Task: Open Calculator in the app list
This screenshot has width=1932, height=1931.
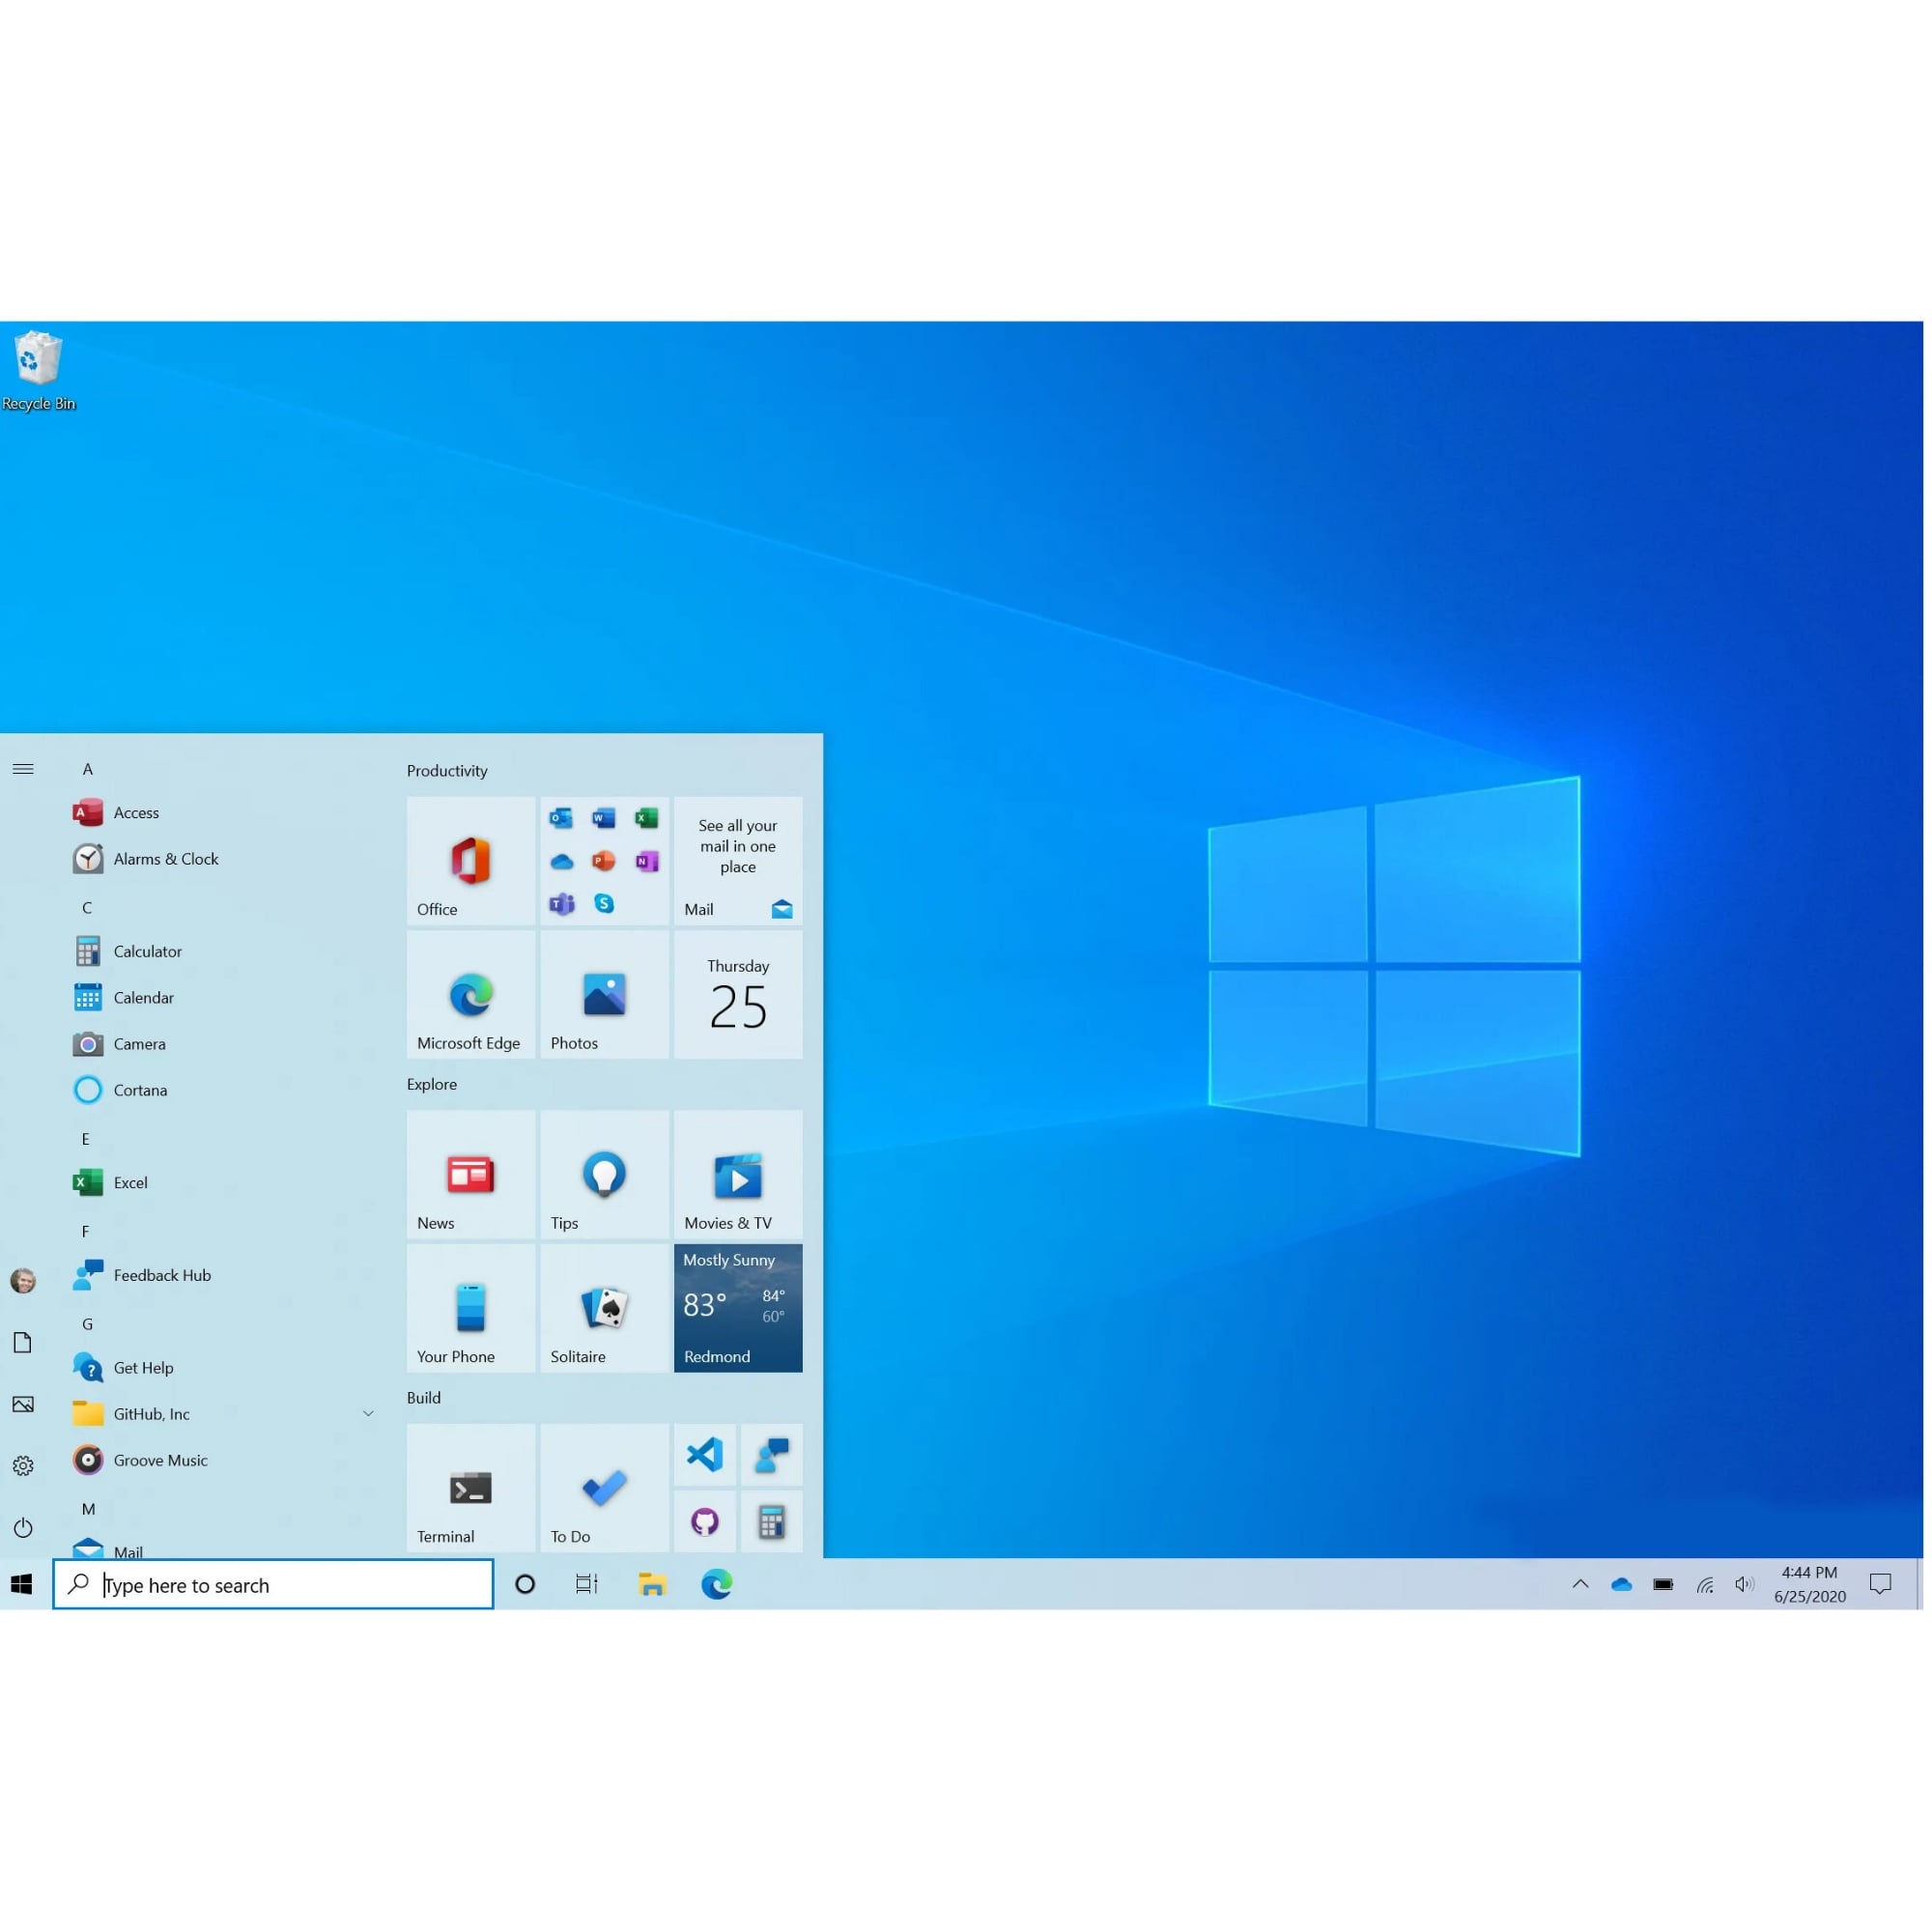Action: tap(224, 951)
